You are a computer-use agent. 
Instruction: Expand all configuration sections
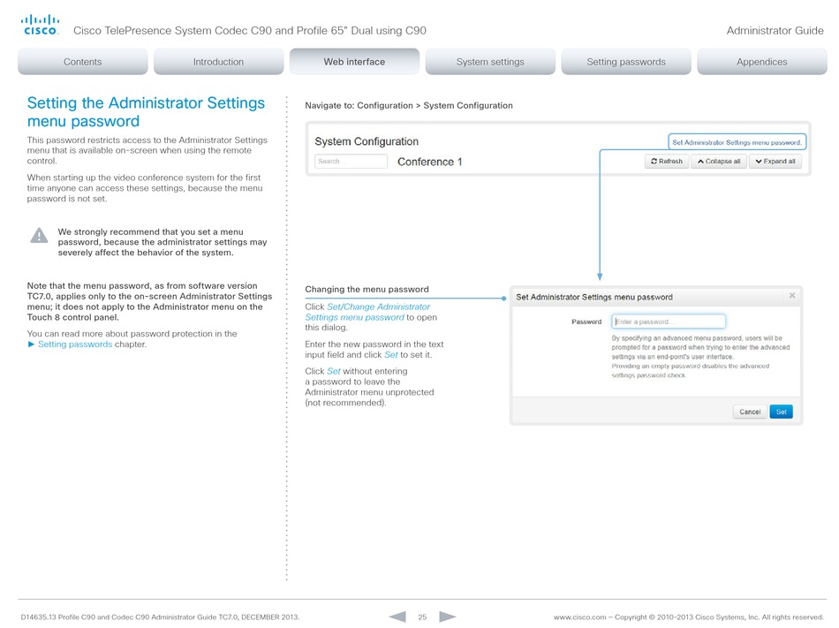pos(775,162)
